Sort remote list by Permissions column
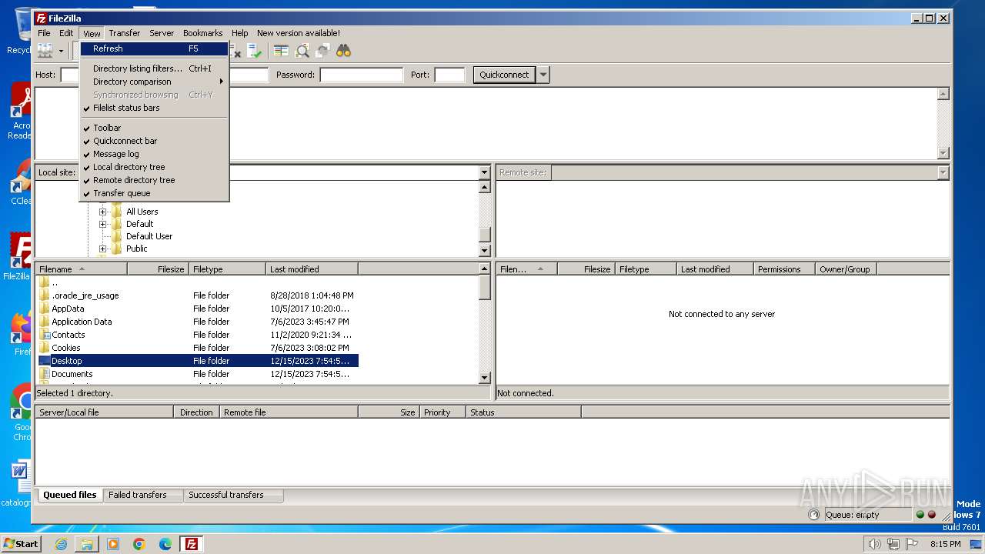 tap(784, 269)
